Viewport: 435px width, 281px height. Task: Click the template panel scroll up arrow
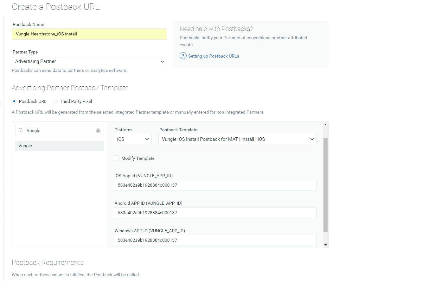click(x=325, y=125)
